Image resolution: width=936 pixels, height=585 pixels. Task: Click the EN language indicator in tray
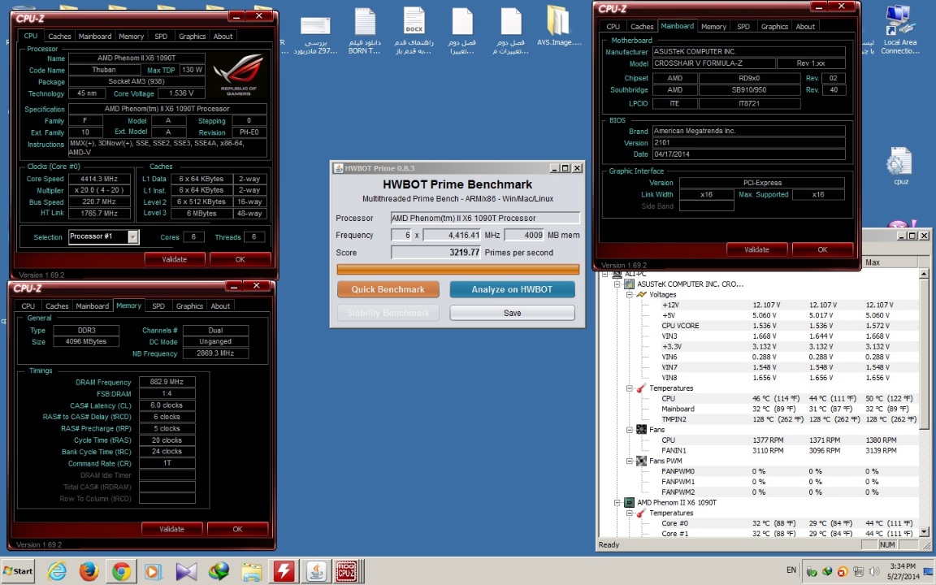[x=791, y=570]
